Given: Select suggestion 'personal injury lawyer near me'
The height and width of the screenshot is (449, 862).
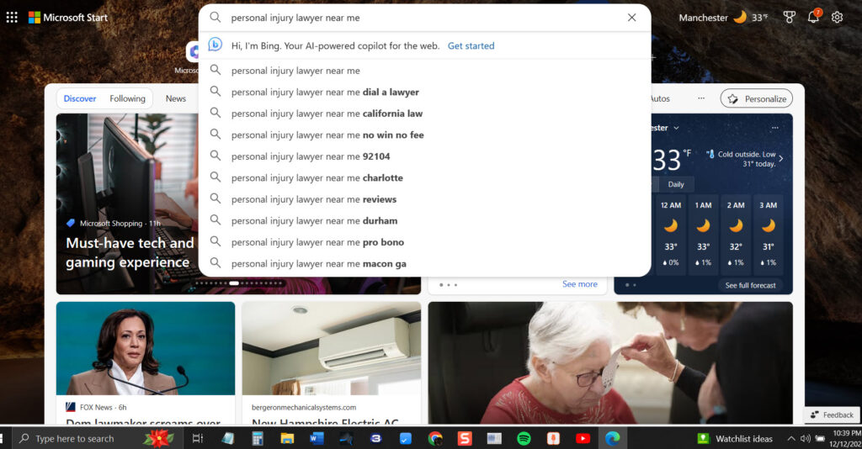Looking at the screenshot, I should [x=424, y=71].
